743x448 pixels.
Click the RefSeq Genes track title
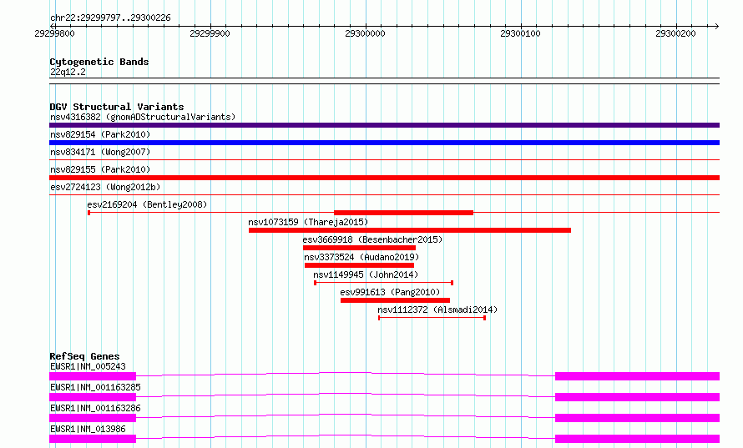(x=84, y=356)
